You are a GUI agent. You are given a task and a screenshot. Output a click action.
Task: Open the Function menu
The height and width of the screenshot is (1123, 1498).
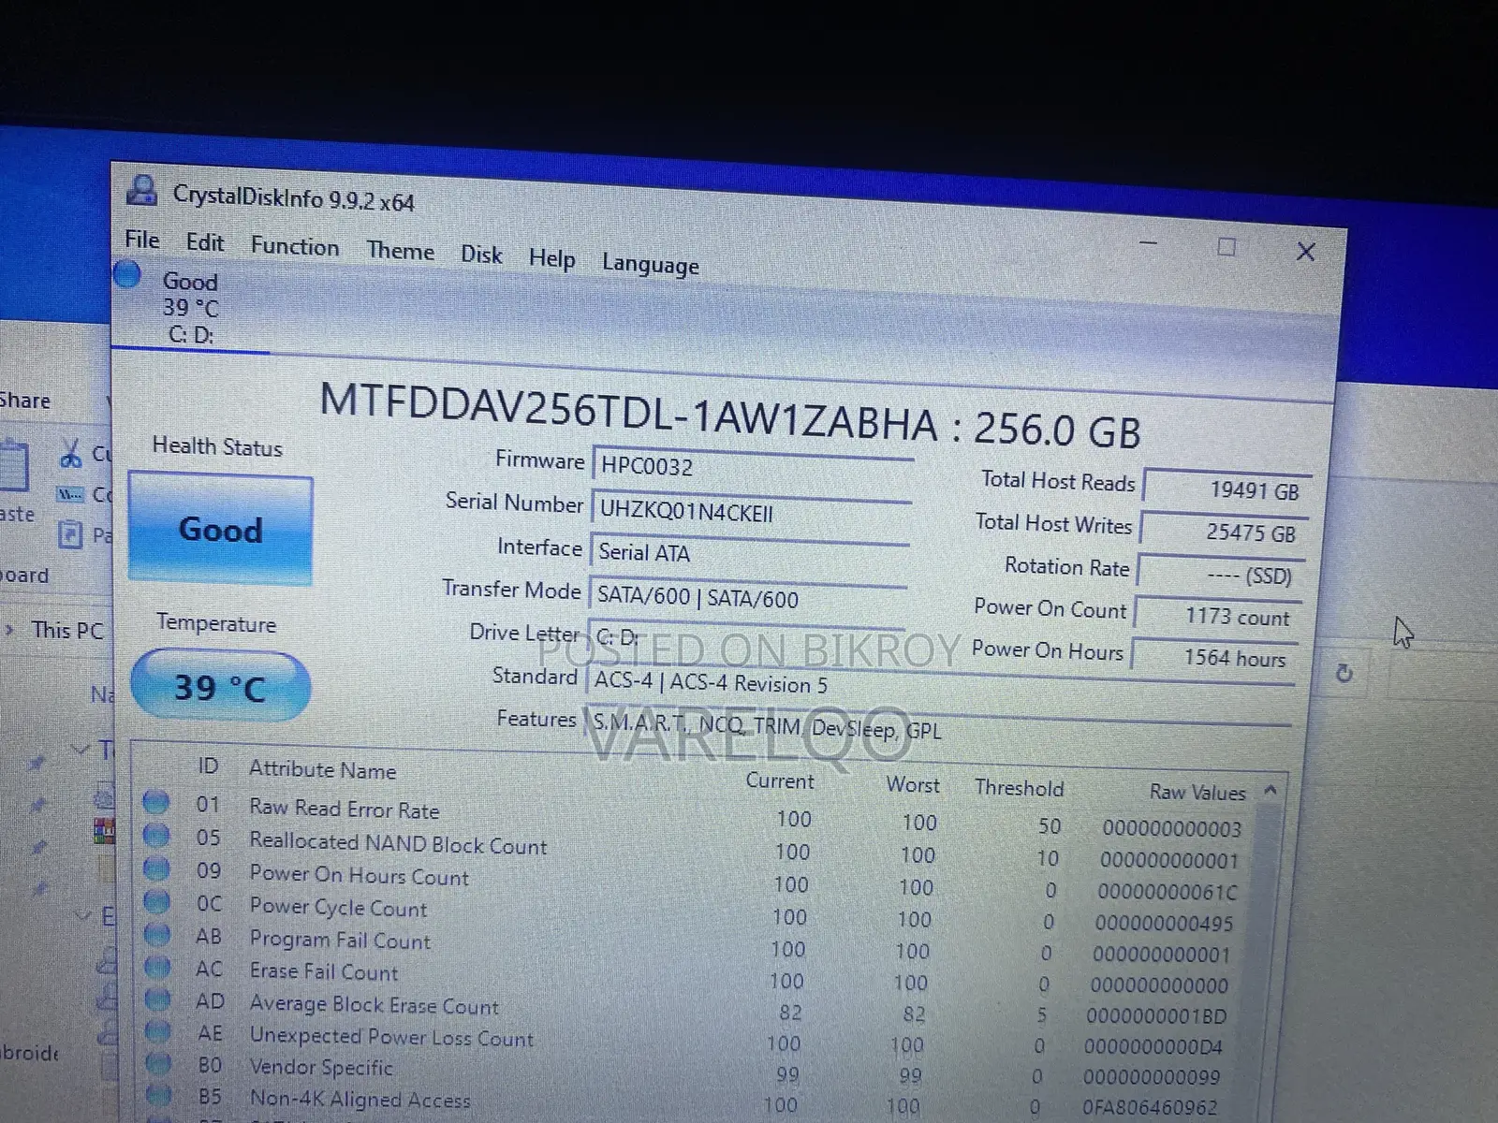[295, 246]
